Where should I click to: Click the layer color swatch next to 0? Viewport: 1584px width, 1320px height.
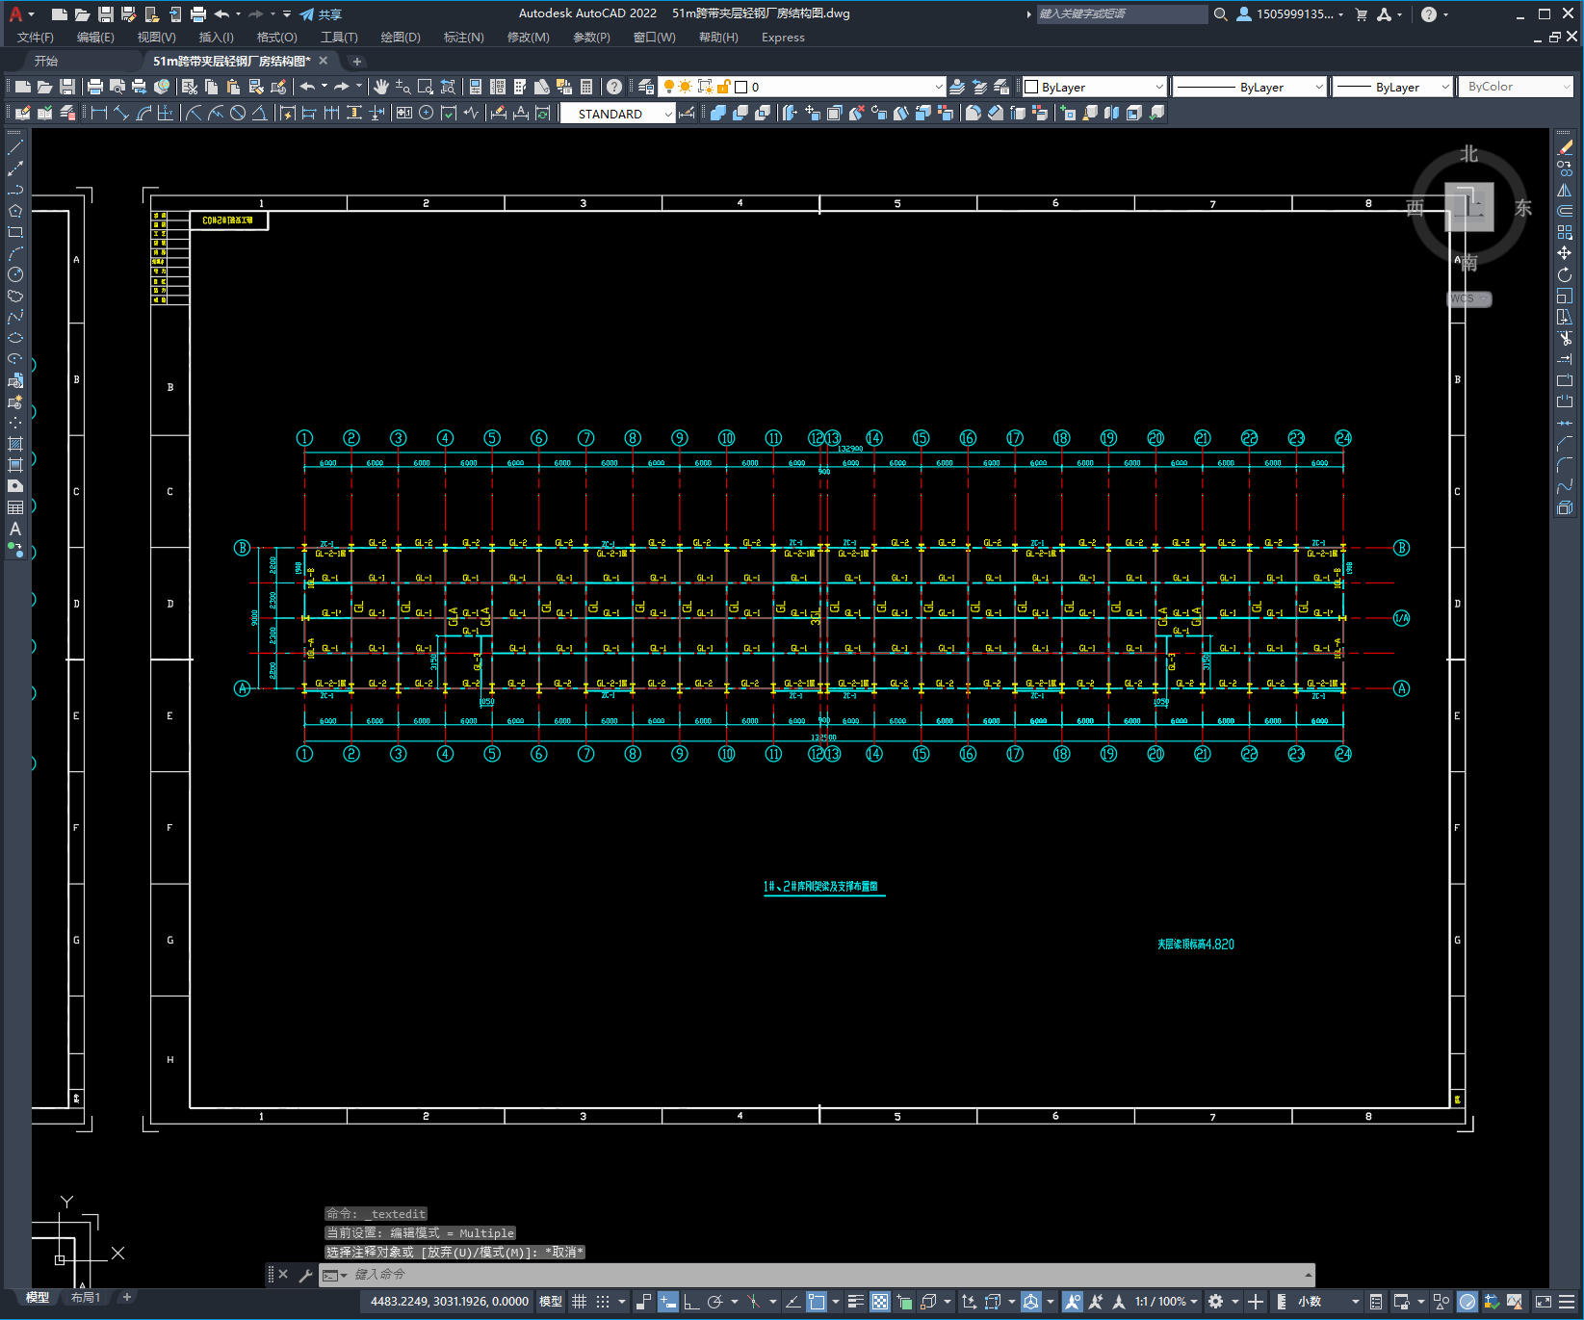[x=740, y=87]
